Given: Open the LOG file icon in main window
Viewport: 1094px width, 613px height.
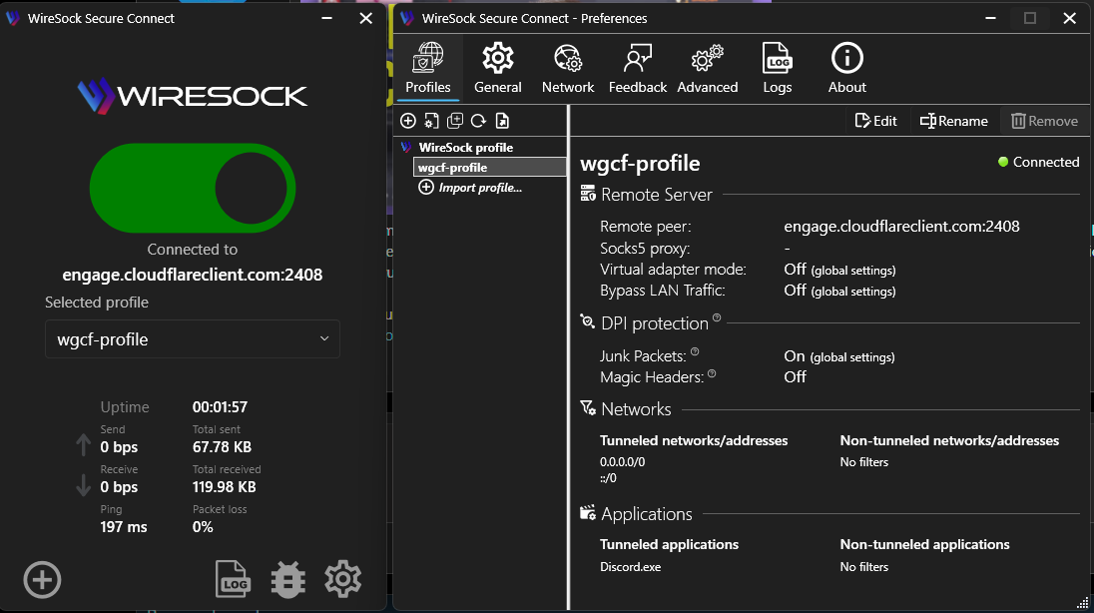Looking at the screenshot, I should coord(233,579).
